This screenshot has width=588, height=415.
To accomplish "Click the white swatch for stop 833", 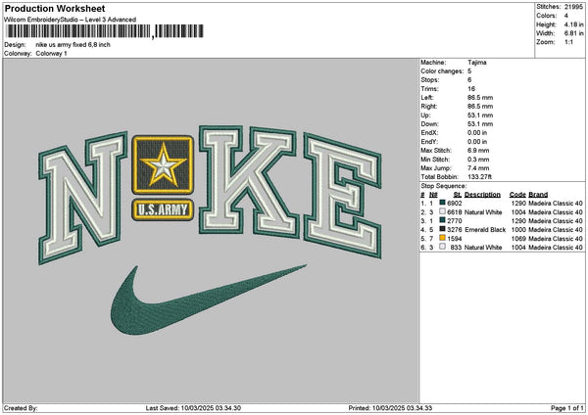I will pyautogui.click(x=443, y=247).
